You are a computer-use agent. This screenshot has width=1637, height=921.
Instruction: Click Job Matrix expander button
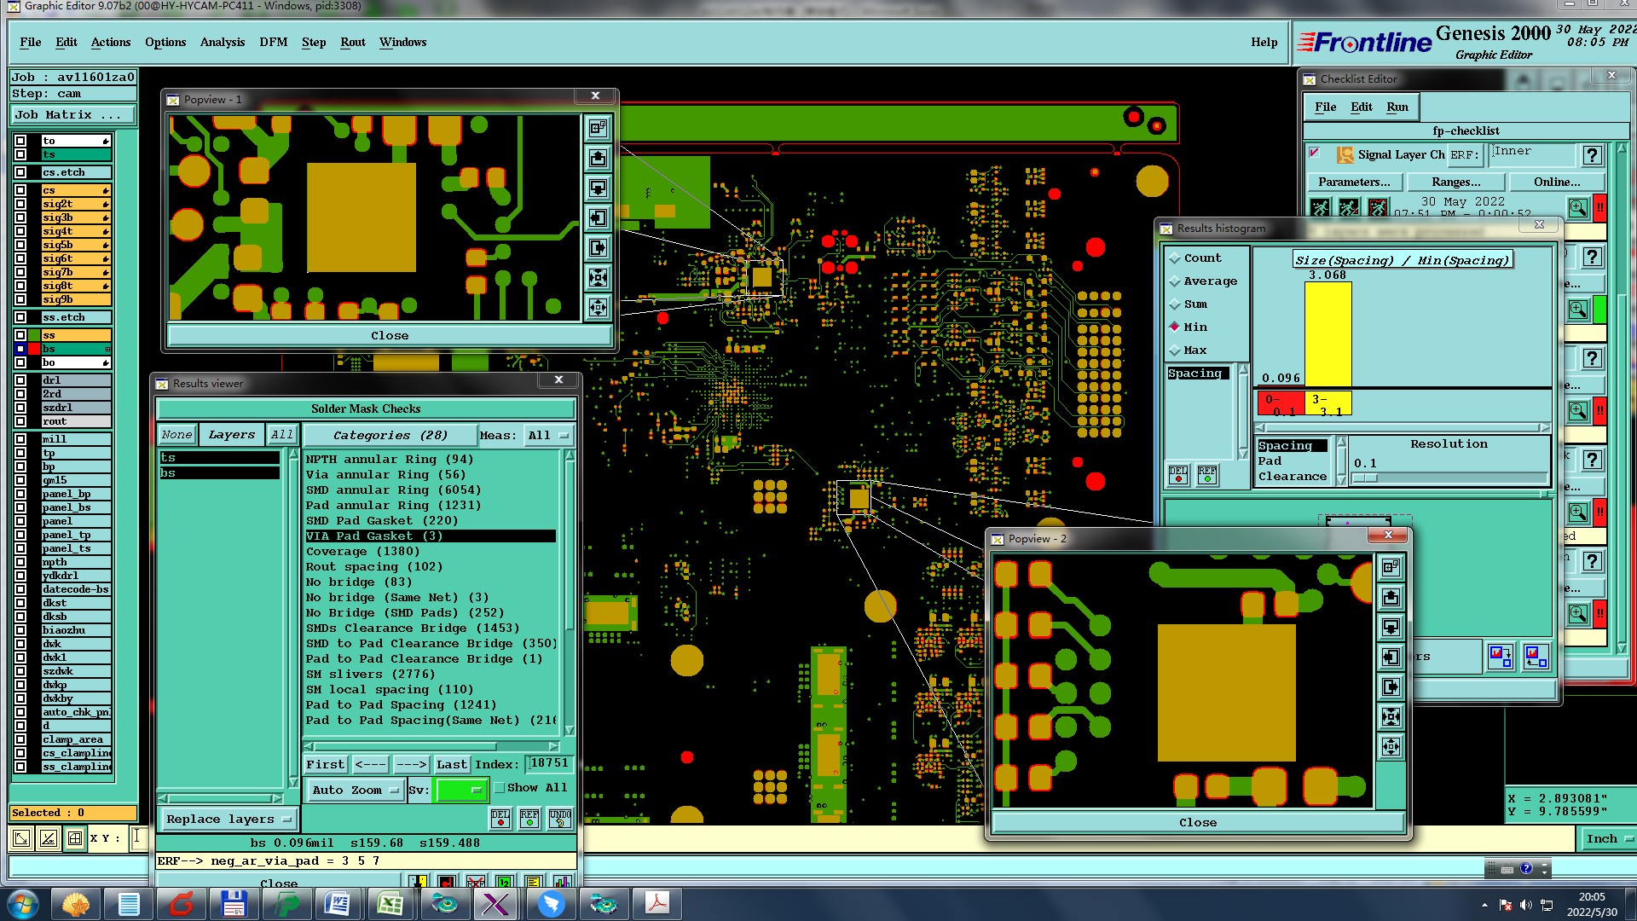(x=73, y=114)
